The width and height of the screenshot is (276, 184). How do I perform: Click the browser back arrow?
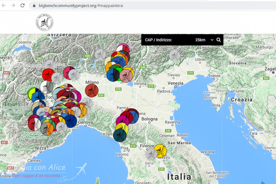pyautogui.click(x=4, y=5)
